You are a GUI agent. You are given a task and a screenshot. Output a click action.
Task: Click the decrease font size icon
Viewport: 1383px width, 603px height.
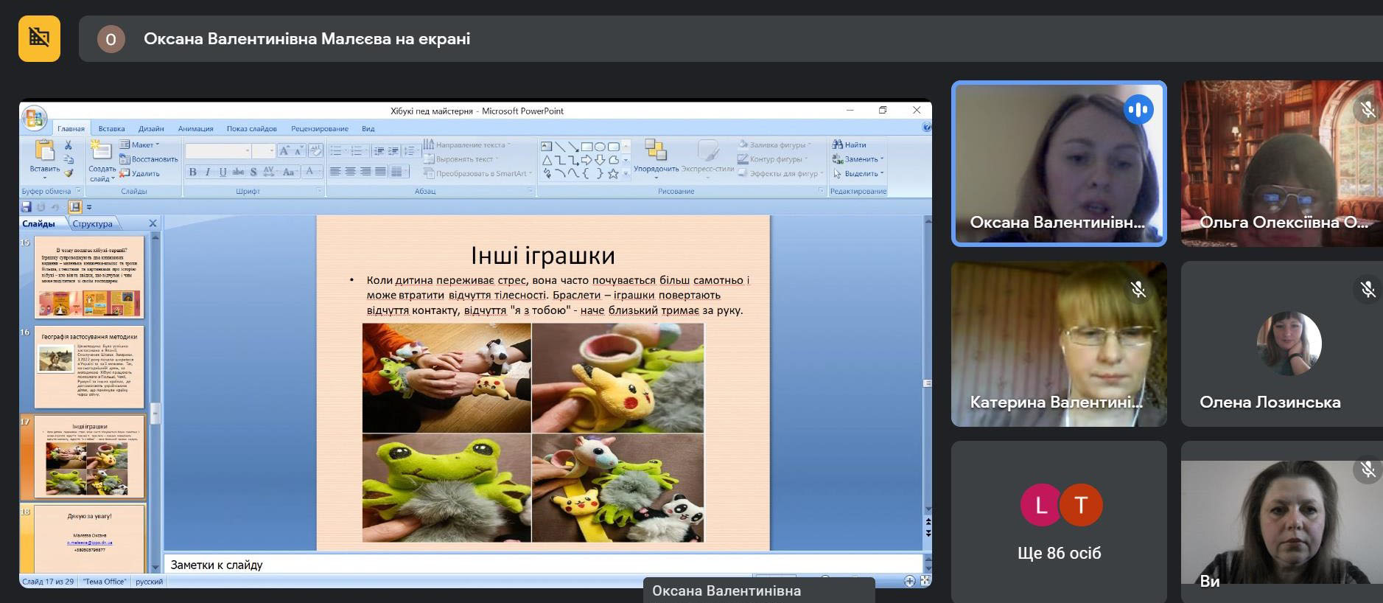coord(298,150)
